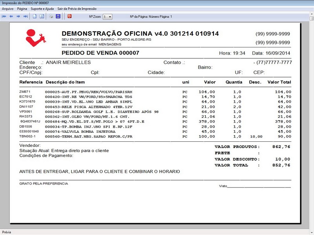Click the print icon in the toolbar
This screenshot has width=314, height=235.
(51, 16)
